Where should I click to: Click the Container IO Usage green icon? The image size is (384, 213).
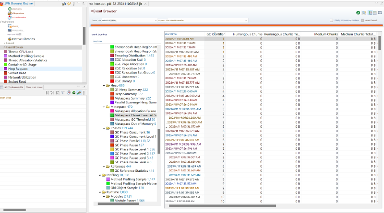[x=5, y=65]
